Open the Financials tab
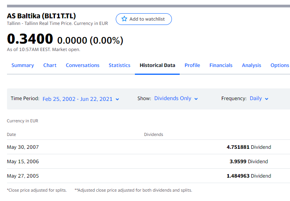The width and height of the screenshot is (290, 201). [x=221, y=65]
